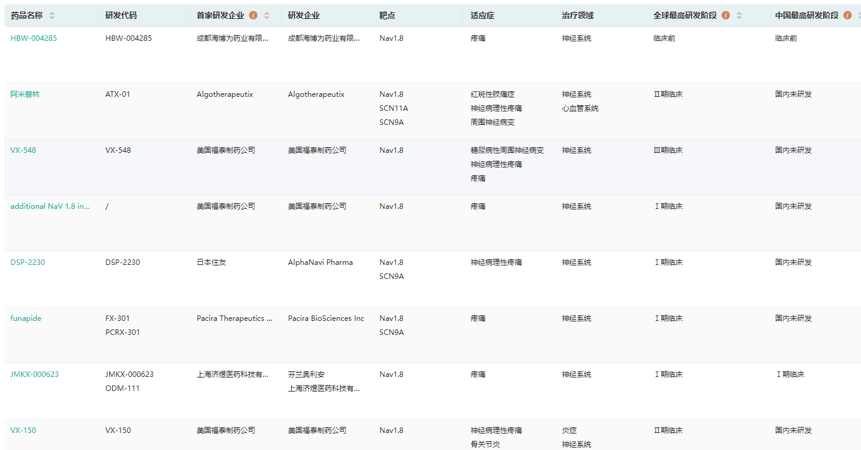Open the funapide drug link
The image size is (861, 450).
click(x=26, y=318)
